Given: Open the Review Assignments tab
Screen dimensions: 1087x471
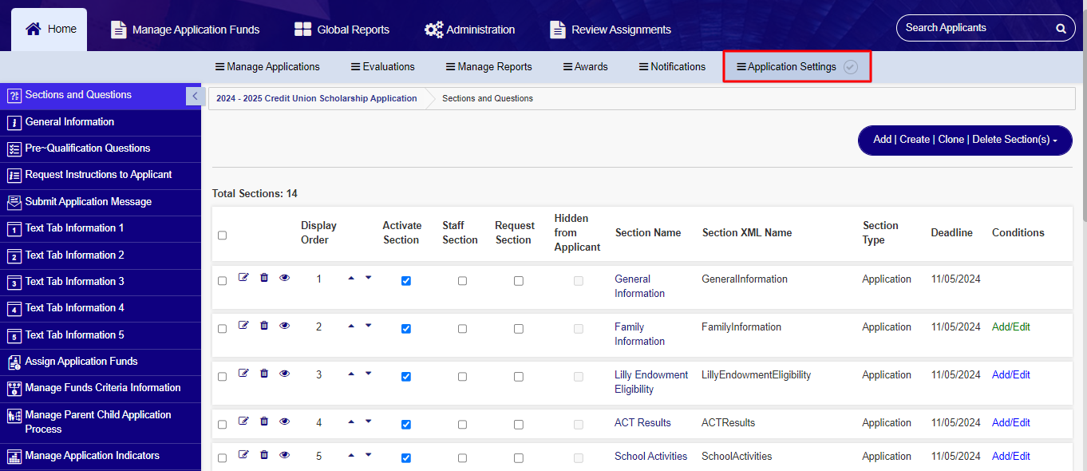Looking at the screenshot, I should (x=611, y=30).
